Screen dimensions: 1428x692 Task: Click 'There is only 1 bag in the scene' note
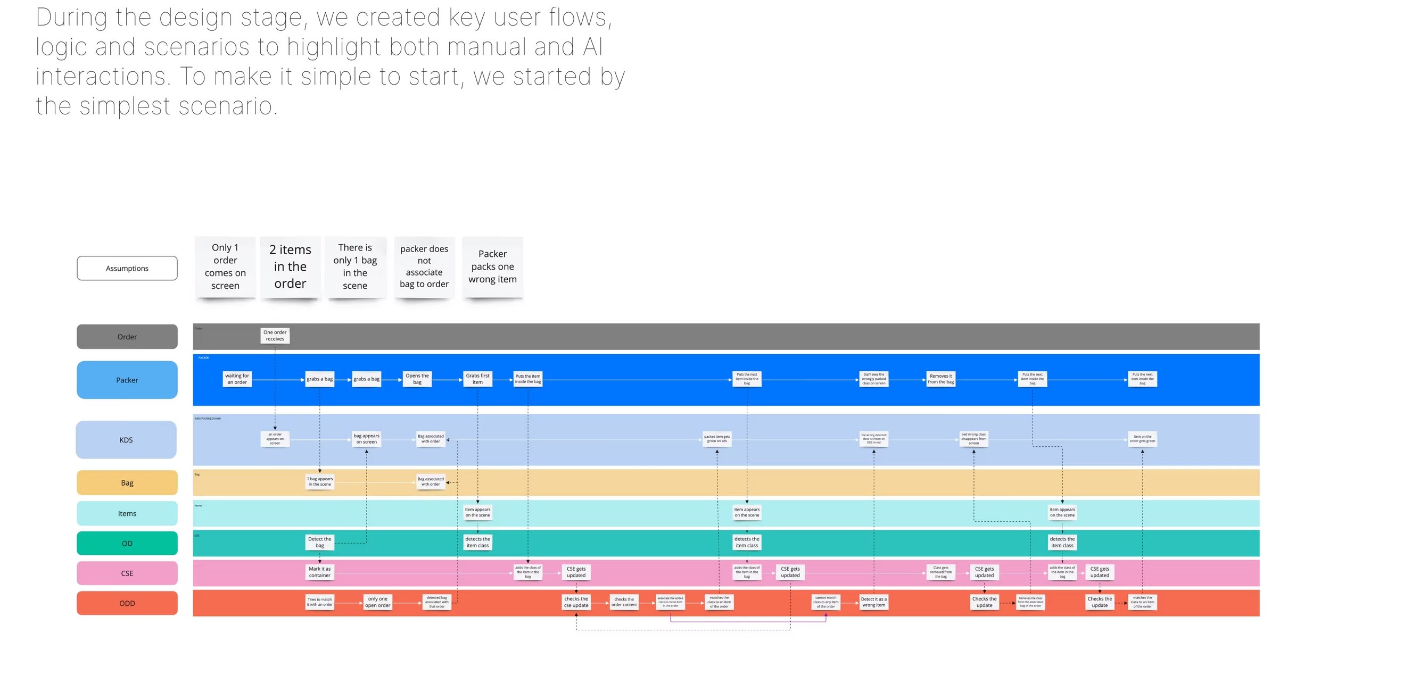[x=355, y=267]
